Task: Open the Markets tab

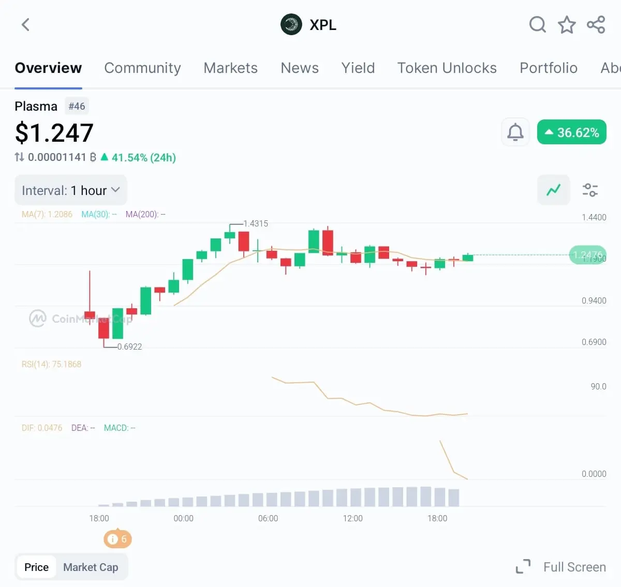Action: coord(230,68)
